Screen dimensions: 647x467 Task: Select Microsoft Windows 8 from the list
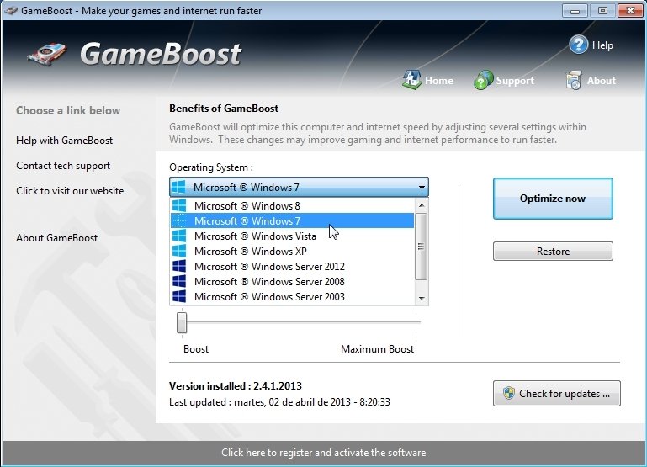tap(292, 205)
